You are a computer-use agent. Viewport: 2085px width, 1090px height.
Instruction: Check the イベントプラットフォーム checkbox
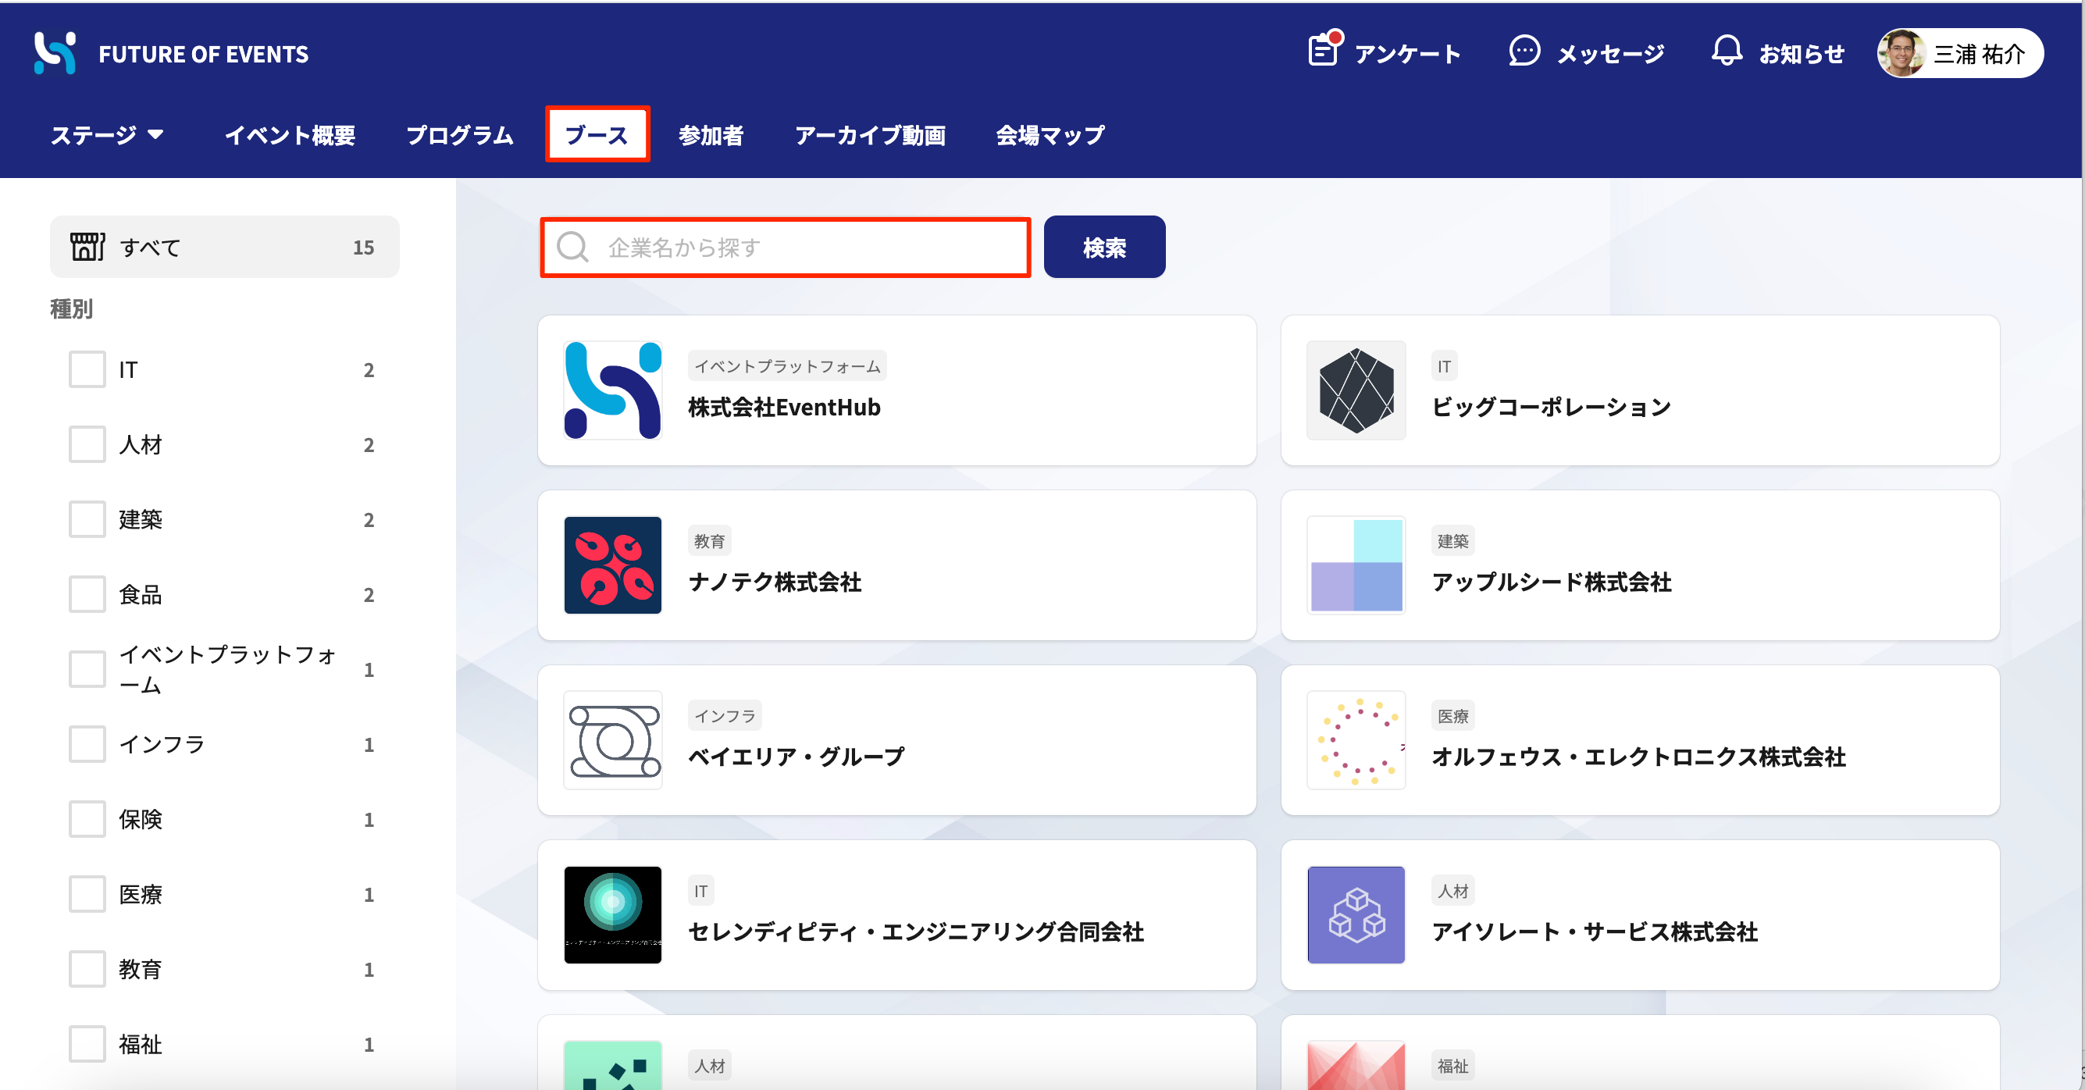pyautogui.click(x=87, y=669)
